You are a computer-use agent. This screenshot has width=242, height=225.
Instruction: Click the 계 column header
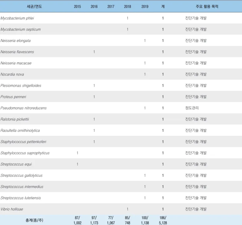[163, 7]
